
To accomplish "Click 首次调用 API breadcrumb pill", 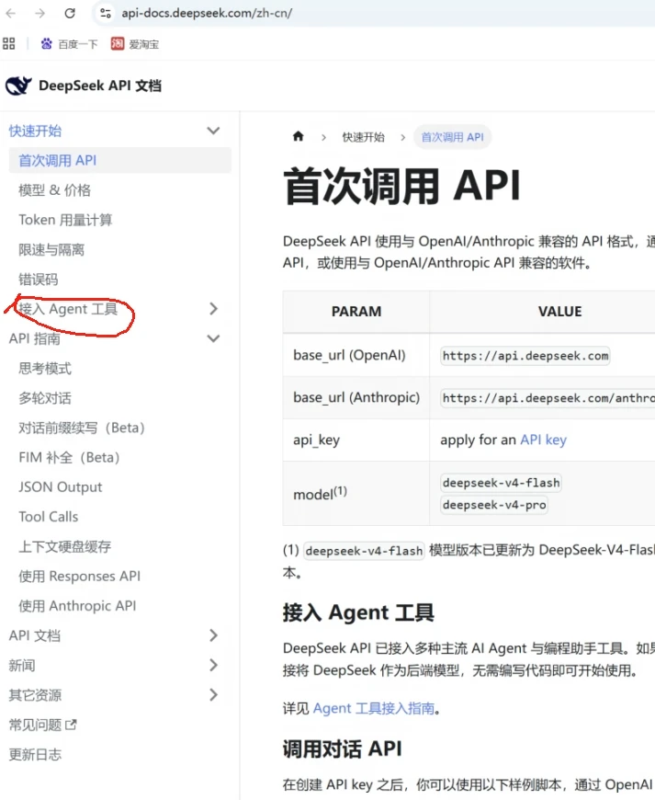I will (452, 137).
